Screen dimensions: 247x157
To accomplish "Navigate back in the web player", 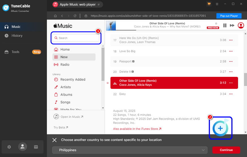I will click(x=62, y=16).
